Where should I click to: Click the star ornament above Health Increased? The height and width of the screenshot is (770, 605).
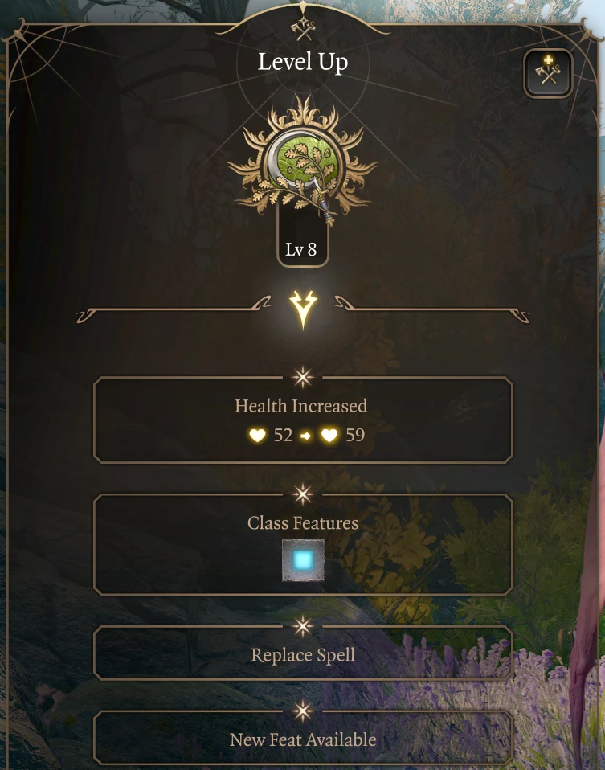(x=303, y=377)
